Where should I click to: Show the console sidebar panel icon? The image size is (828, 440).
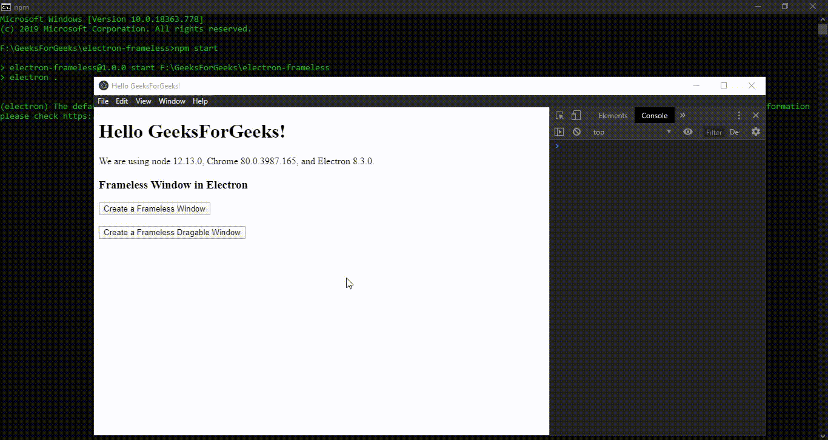tap(559, 132)
